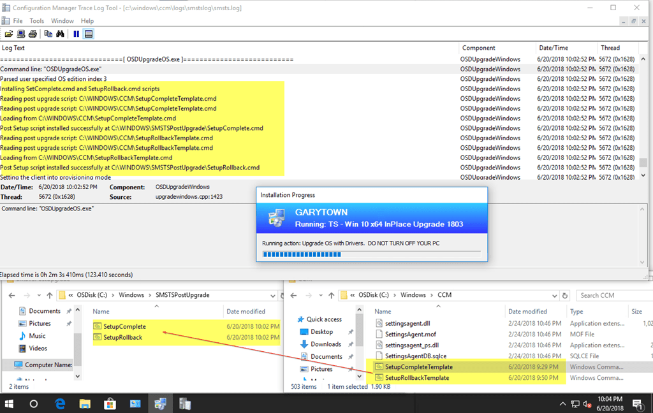Click the Windows Start button
653x413 pixels.
click(9, 404)
